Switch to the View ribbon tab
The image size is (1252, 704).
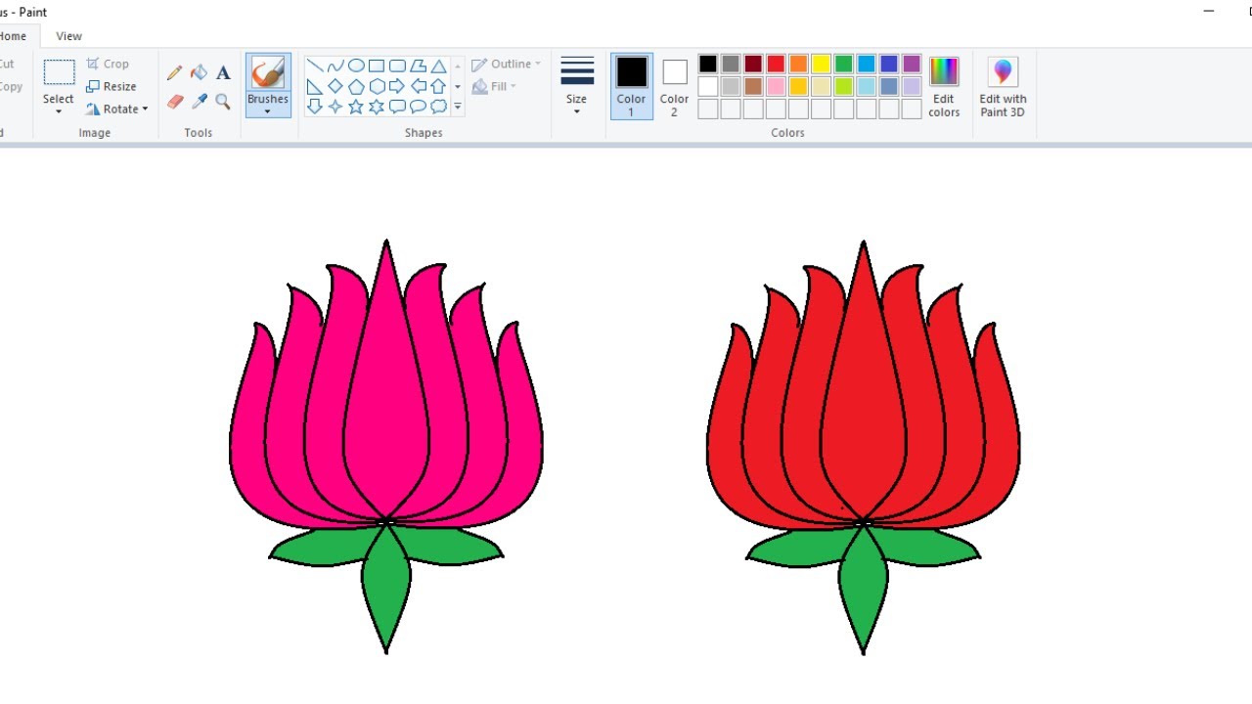69,36
